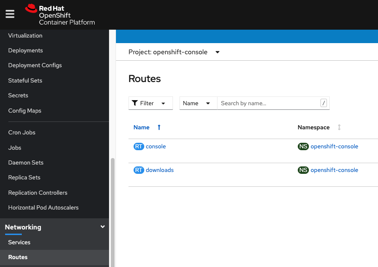Screen dimensions: 378x267
Task: Click the NS badge in downloads row
Action: coord(303,170)
